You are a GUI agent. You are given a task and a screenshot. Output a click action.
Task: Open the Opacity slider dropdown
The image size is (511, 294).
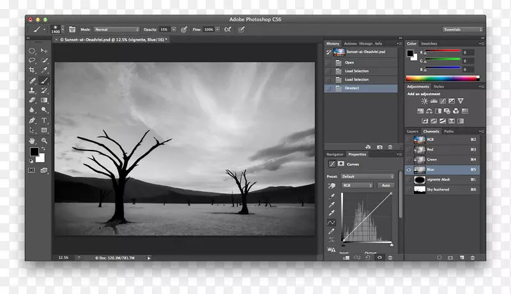(174, 29)
